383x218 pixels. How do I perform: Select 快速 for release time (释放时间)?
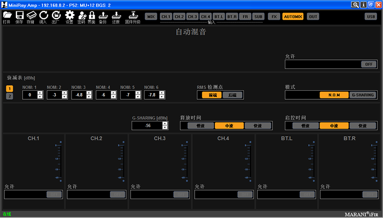[x=258, y=126]
